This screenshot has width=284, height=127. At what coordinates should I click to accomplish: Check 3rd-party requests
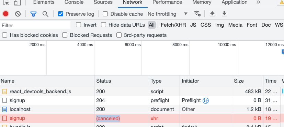(x=119, y=35)
